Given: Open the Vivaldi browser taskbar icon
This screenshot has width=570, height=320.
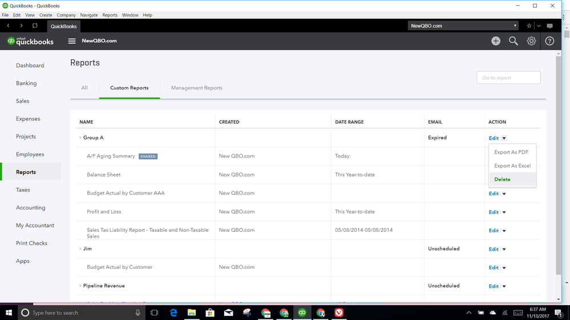Looking at the screenshot, I should (x=339, y=313).
